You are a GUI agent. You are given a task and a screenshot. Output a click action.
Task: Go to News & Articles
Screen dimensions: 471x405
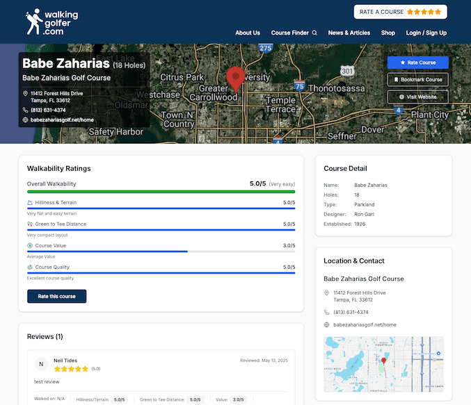pyautogui.click(x=349, y=33)
